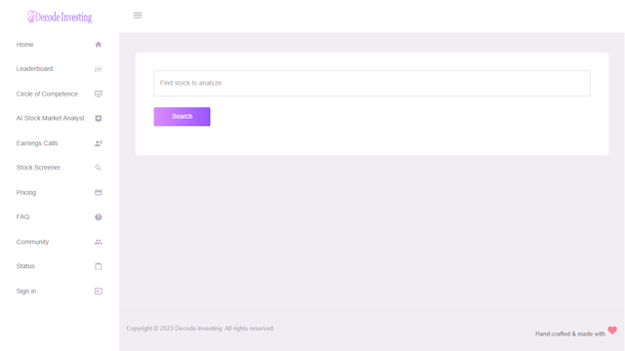Click the Sign in arrow icon
Image resolution: width=625 pixels, height=351 pixels.
(98, 292)
